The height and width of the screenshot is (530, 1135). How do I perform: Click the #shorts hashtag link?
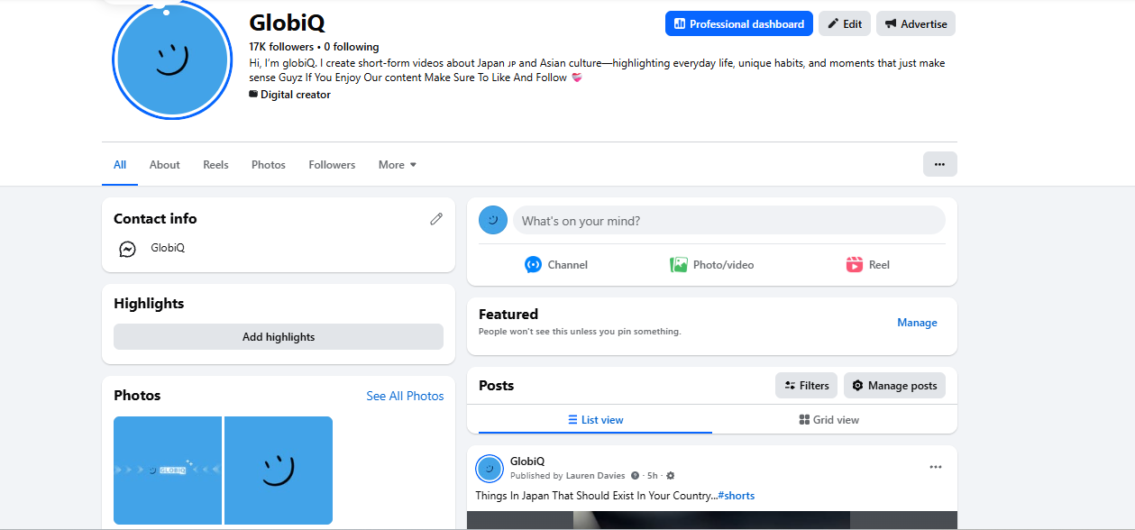click(737, 496)
